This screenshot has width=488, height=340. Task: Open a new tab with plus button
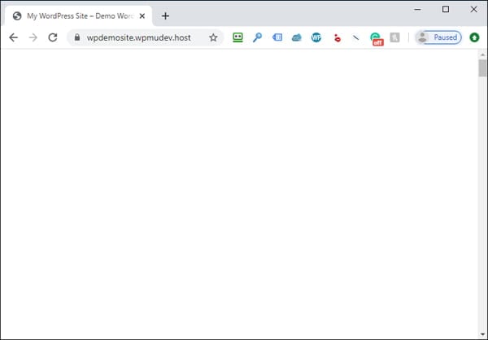(166, 16)
